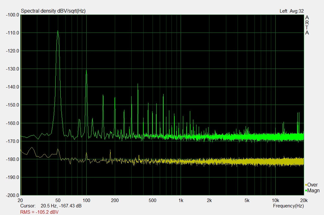Screen dimensions: 324x215
Task: Click the 10k frequency axis label
Action: [x=276, y=200]
